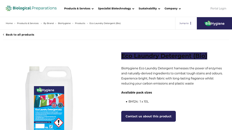Click the Jump to menu label
232x130 pixels.
(x=184, y=23)
